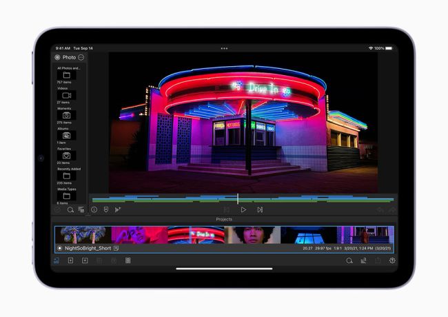This screenshot has height=317, width=448.
Task: Tap the dimmed duplicate project icon
Action: [x=99, y=260]
